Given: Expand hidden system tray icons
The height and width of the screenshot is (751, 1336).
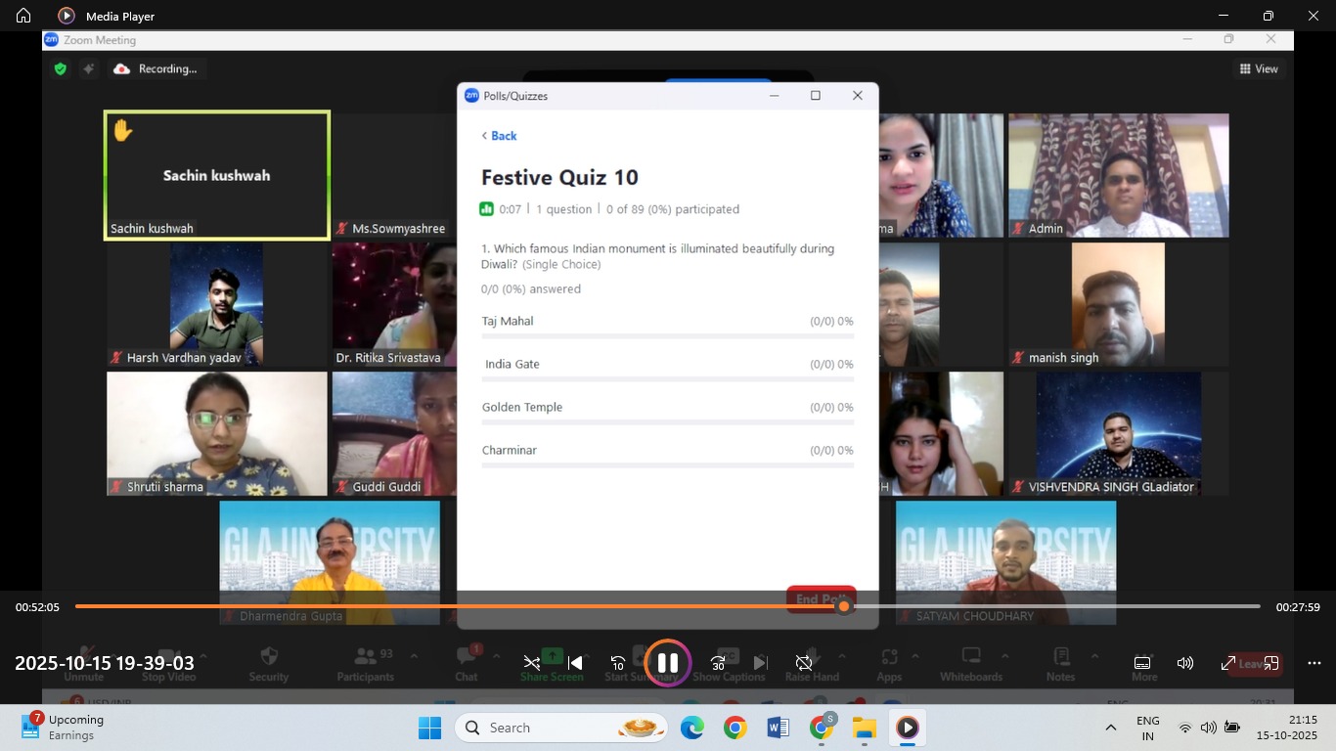Looking at the screenshot, I should (1110, 728).
